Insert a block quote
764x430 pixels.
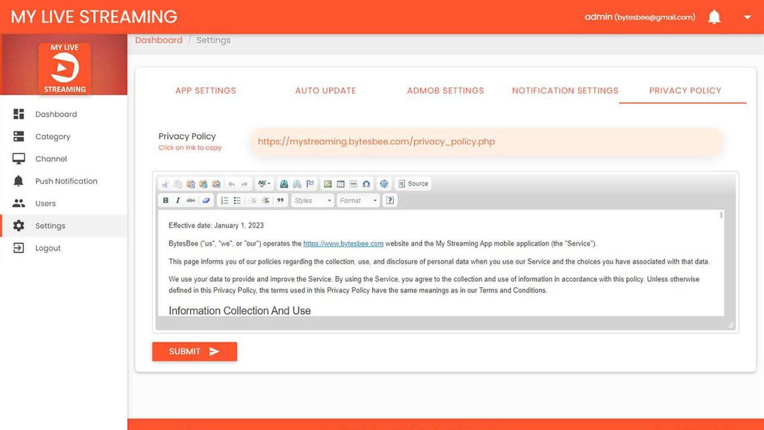pos(281,201)
